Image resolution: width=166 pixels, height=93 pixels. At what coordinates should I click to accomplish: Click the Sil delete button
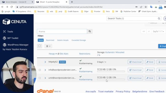click(x=48, y=46)
